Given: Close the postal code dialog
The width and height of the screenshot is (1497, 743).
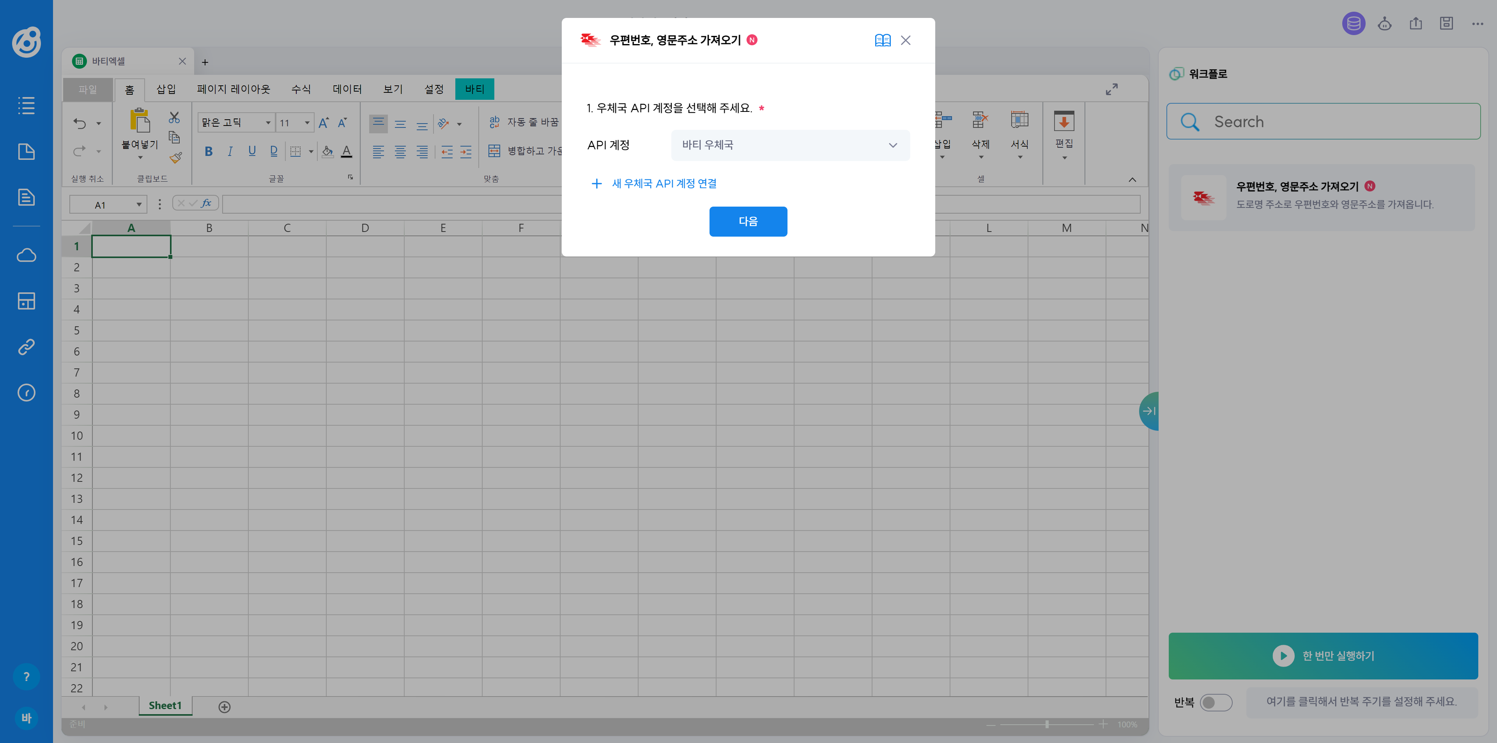Looking at the screenshot, I should tap(905, 40).
